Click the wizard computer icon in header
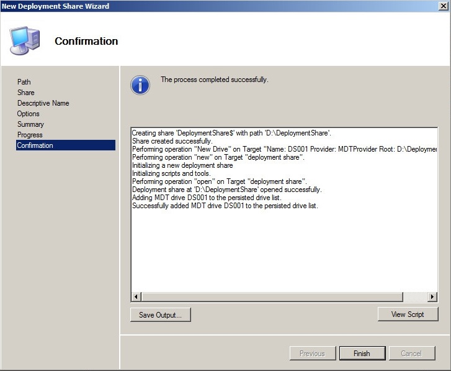451x371 pixels. (x=25, y=40)
